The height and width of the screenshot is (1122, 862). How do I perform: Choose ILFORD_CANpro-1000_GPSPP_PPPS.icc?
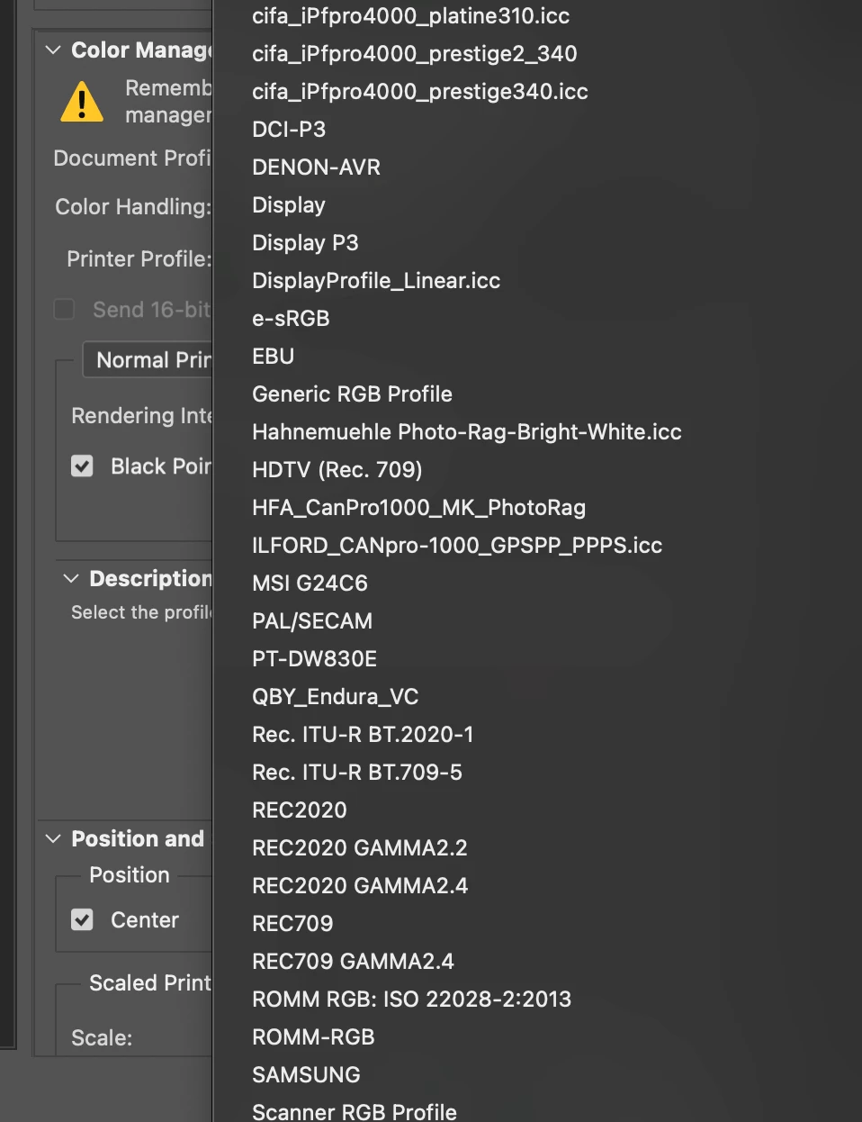[x=457, y=546]
